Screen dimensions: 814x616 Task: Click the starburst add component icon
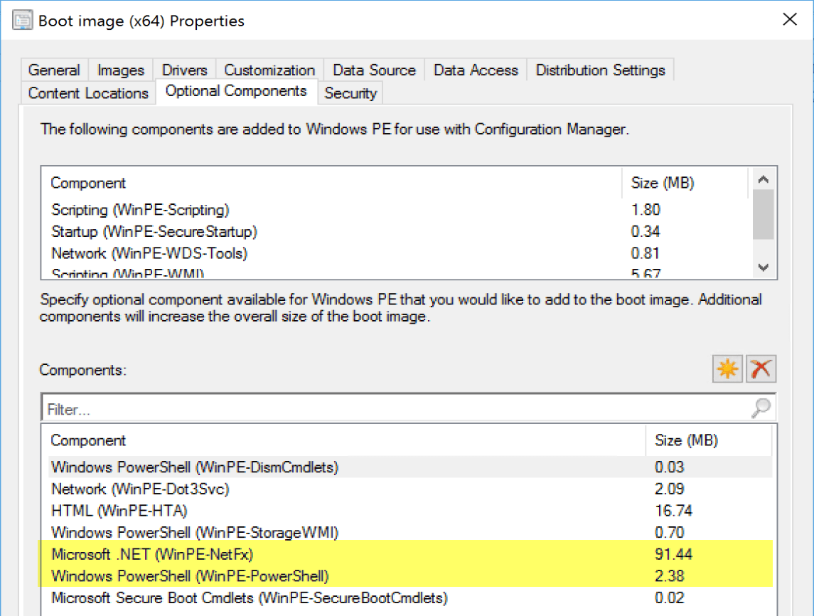point(727,369)
